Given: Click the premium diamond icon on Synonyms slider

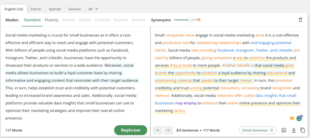Looking at the screenshot, I should (199, 20).
